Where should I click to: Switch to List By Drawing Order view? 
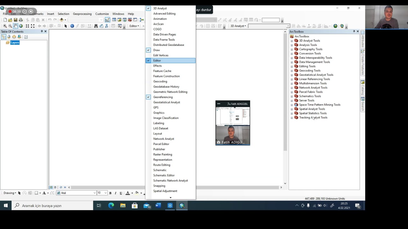click(4, 37)
